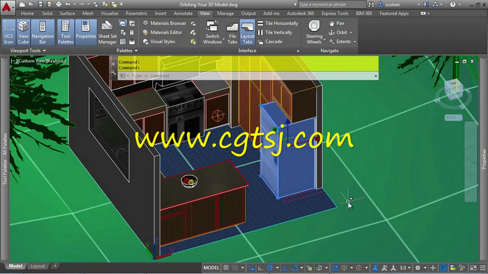The image size is (488, 274).
Task: Expand the Palettes panel
Action: 127,51
